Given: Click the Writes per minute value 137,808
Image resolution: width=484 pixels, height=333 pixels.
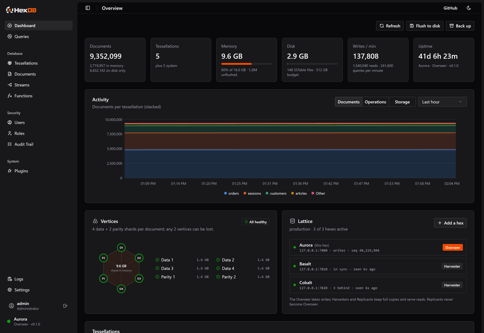Looking at the screenshot, I should click(x=366, y=57).
